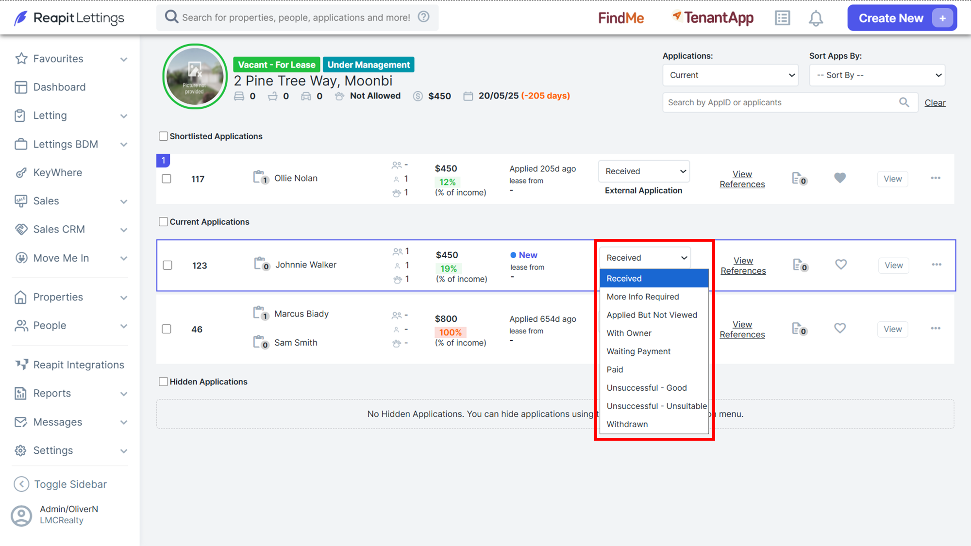Open notes icon for application 46
The width and height of the screenshot is (971, 546).
coord(799,329)
